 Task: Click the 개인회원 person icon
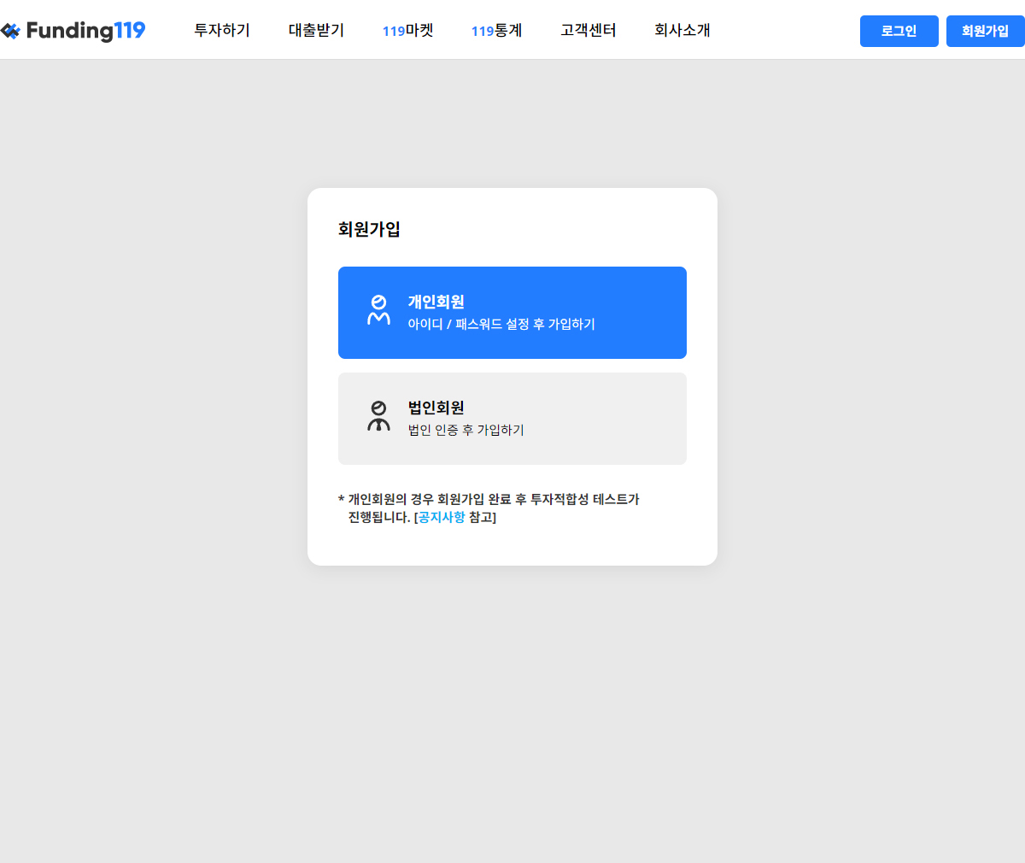click(378, 310)
